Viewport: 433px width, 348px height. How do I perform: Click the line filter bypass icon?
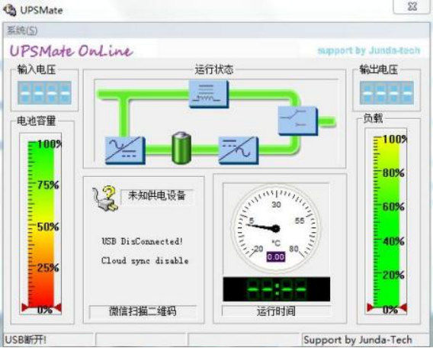coord(209,94)
